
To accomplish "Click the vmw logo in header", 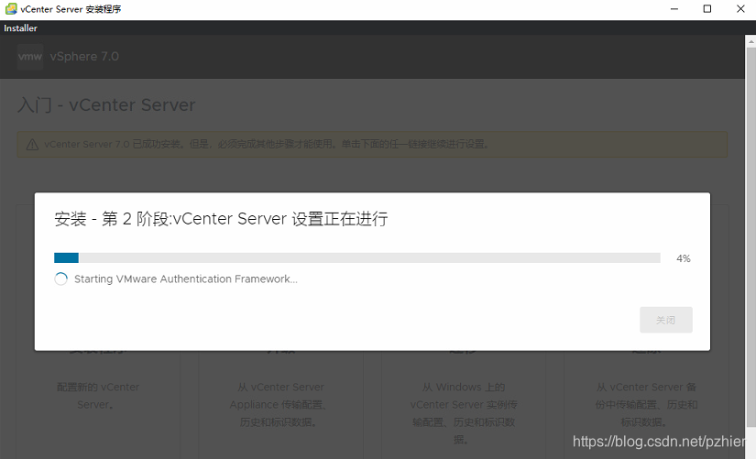I will click(x=30, y=57).
